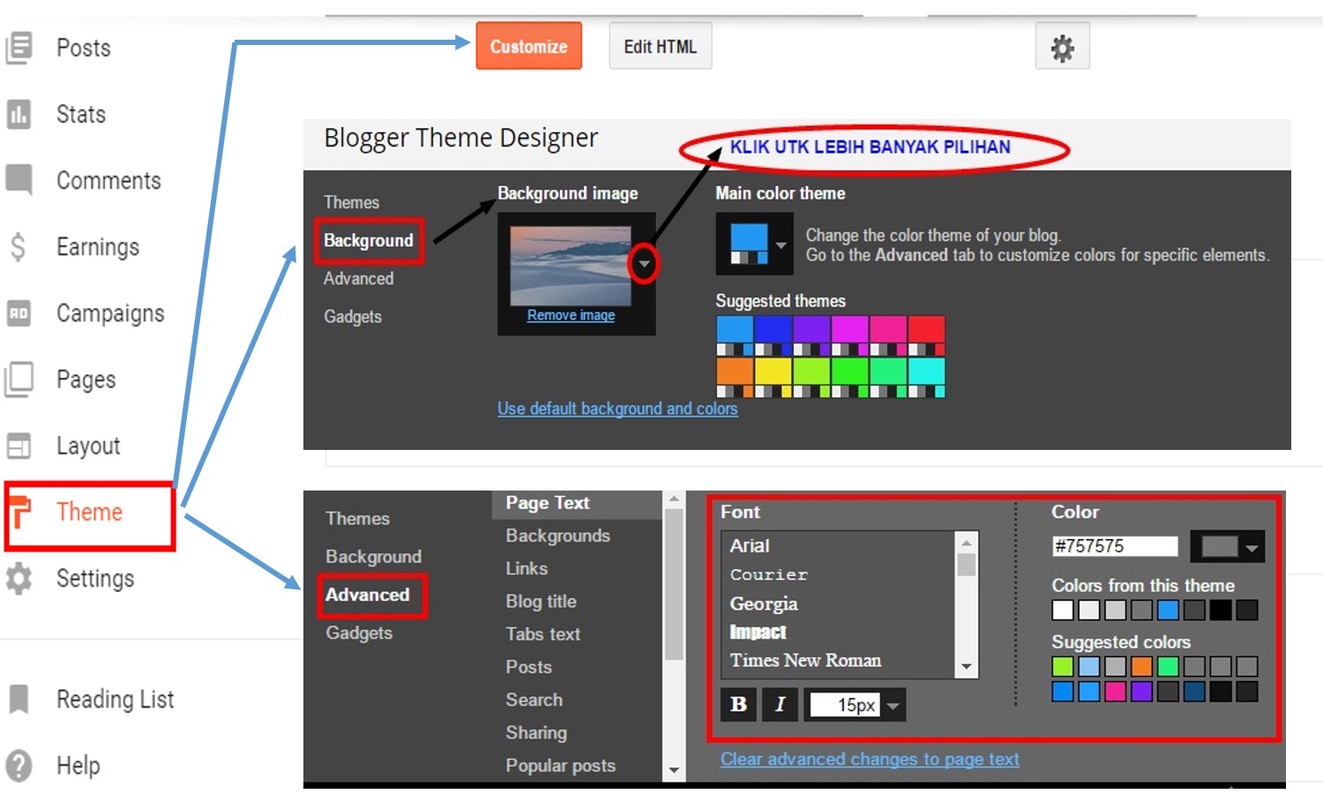Toggle the Bold B button
This screenshot has height=794, width=1323.
tap(739, 704)
